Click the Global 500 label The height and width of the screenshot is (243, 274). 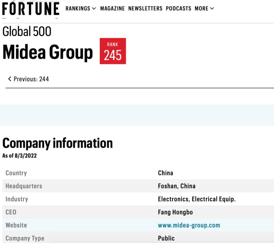coord(27,32)
